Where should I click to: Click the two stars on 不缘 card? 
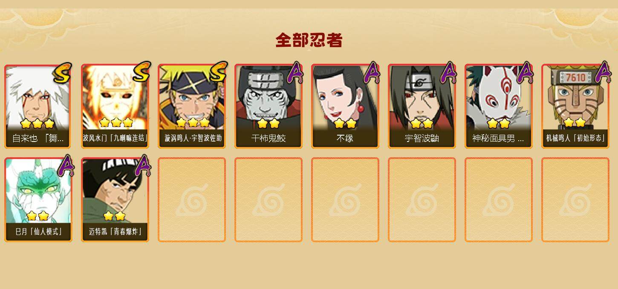coord(345,123)
